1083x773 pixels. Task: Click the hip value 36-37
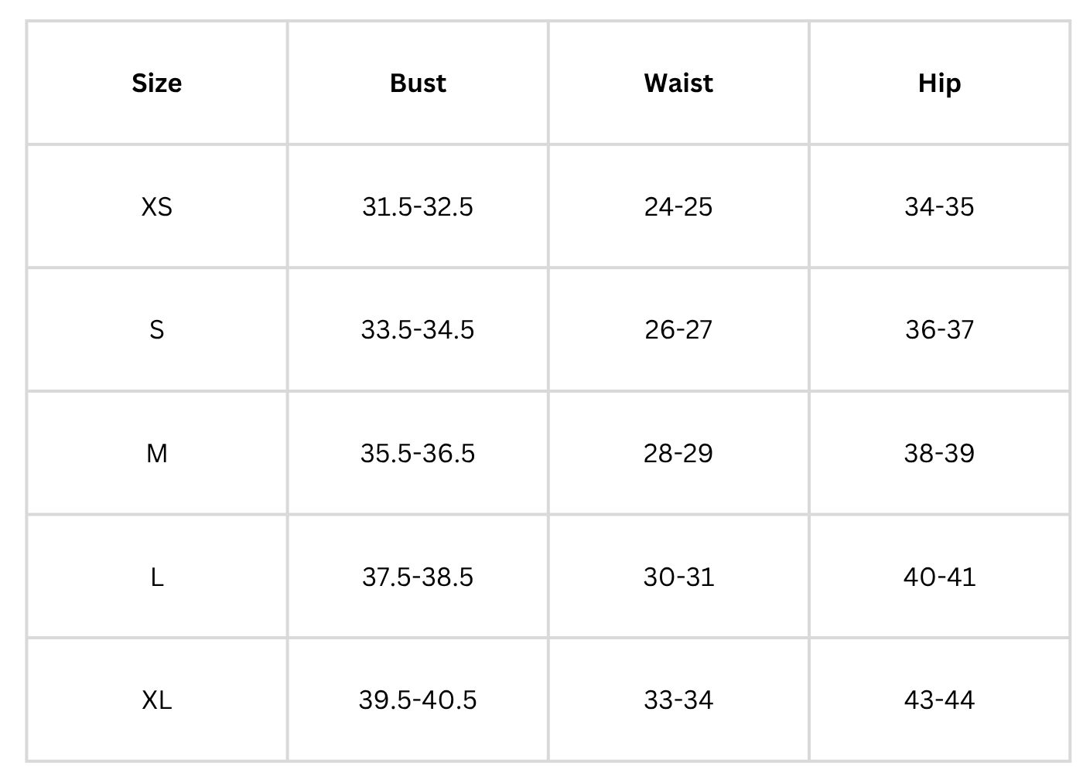click(939, 330)
